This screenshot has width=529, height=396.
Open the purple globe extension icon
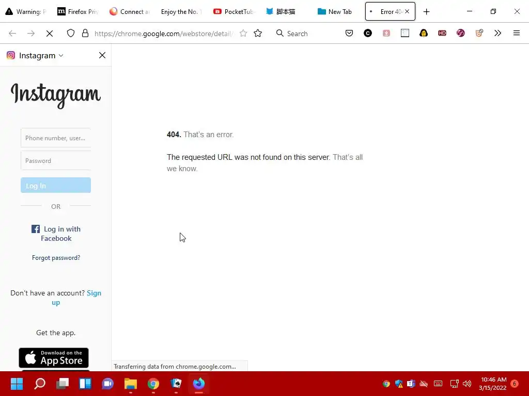(460, 33)
